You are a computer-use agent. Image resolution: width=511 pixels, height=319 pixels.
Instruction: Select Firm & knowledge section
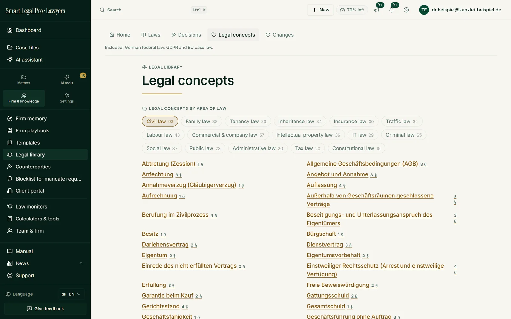pyautogui.click(x=24, y=98)
